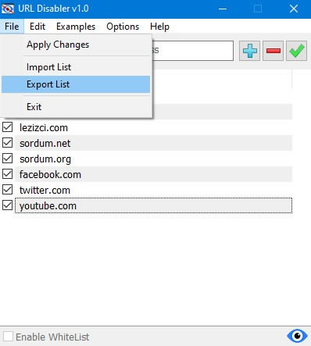
Task: Click inside the URL address input field
Action: [193, 51]
